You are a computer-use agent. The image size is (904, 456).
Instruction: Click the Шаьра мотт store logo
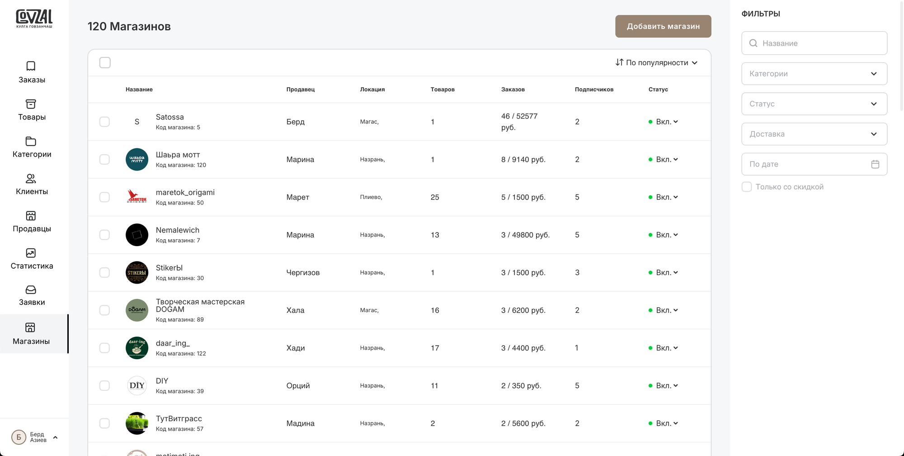coord(137,159)
